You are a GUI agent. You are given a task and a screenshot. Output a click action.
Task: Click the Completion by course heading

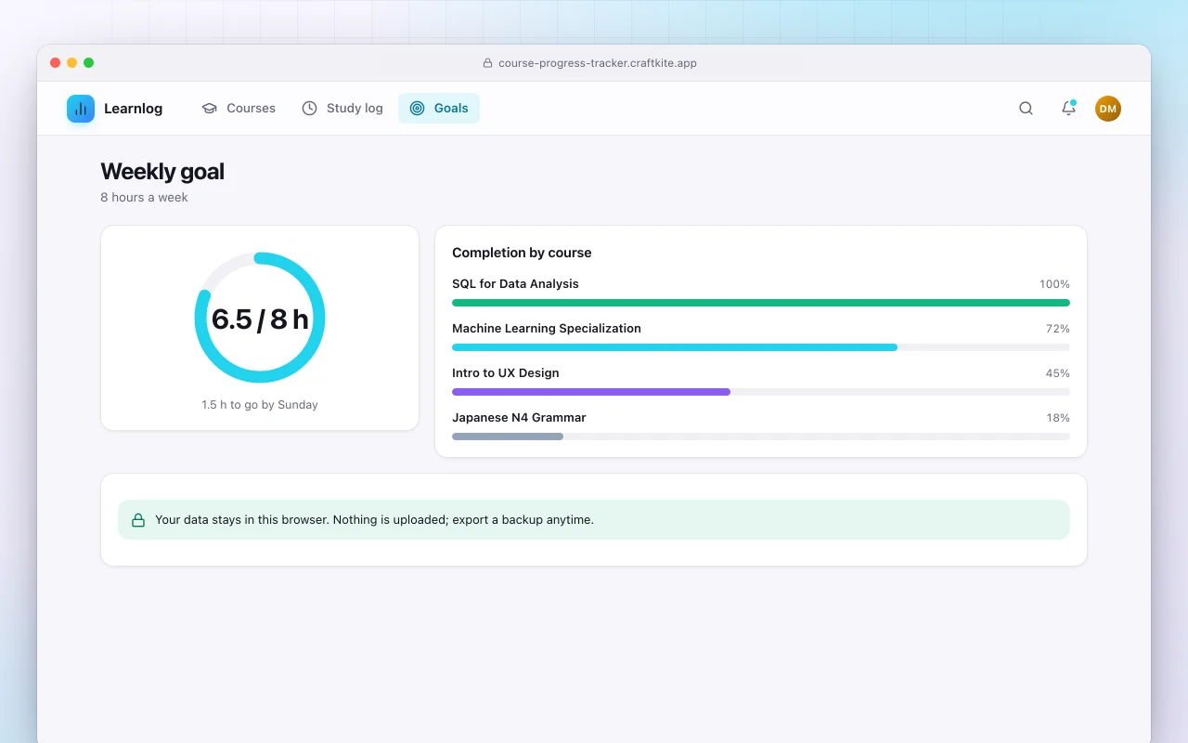[x=522, y=253]
